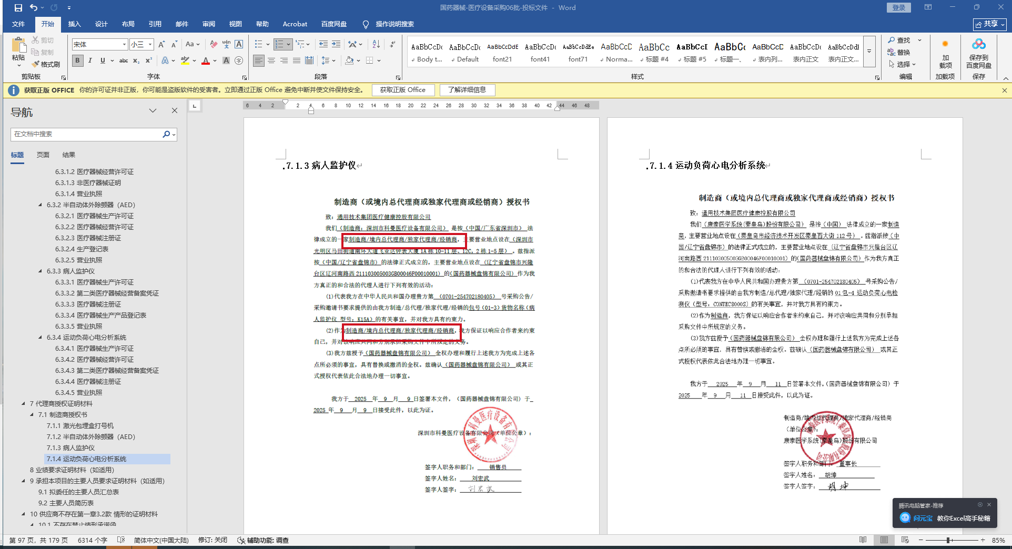Screen dimensions: 1012x549
Task: Click the 了解详细信息 button
Action: pos(467,90)
